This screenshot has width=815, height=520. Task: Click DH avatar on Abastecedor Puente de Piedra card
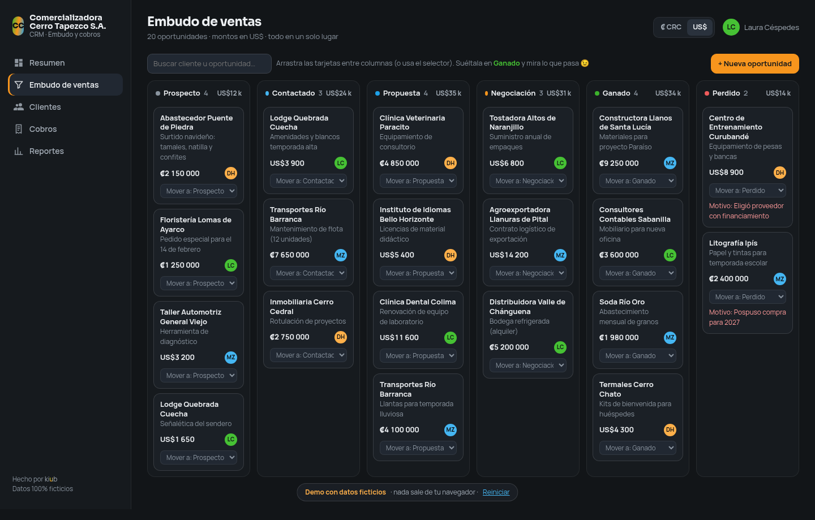pyautogui.click(x=231, y=174)
